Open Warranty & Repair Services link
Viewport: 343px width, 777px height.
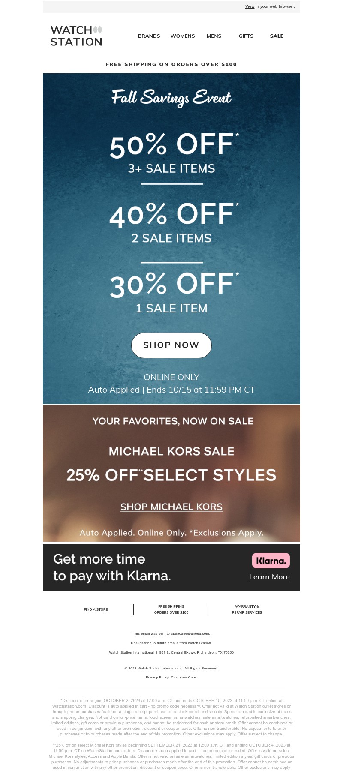click(x=247, y=609)
